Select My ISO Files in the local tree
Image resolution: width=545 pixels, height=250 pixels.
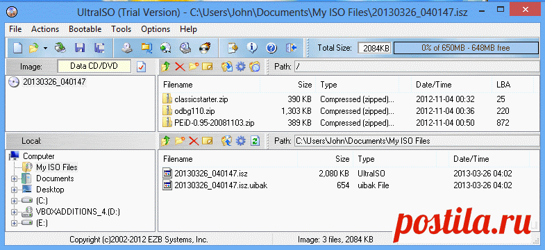click(57, 167)
